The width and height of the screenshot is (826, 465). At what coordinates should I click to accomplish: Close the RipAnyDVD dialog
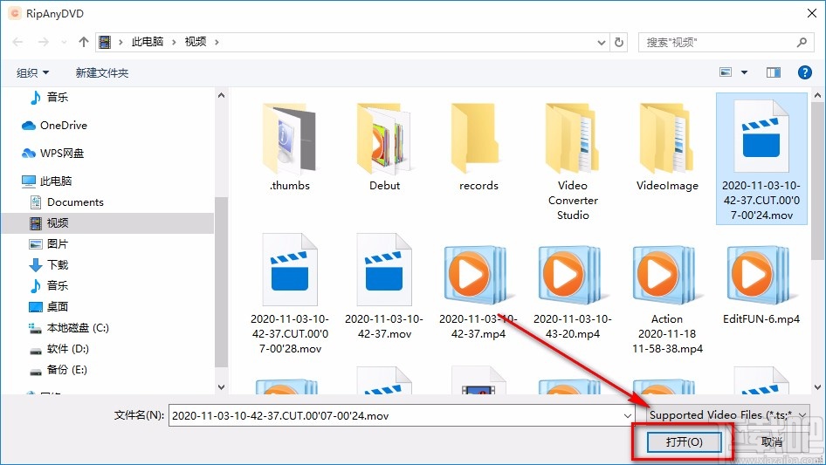(x=812, y=13)
